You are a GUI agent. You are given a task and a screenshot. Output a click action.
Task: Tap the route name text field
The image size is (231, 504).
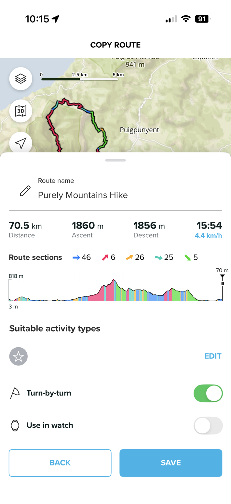(x=83, y=195)
